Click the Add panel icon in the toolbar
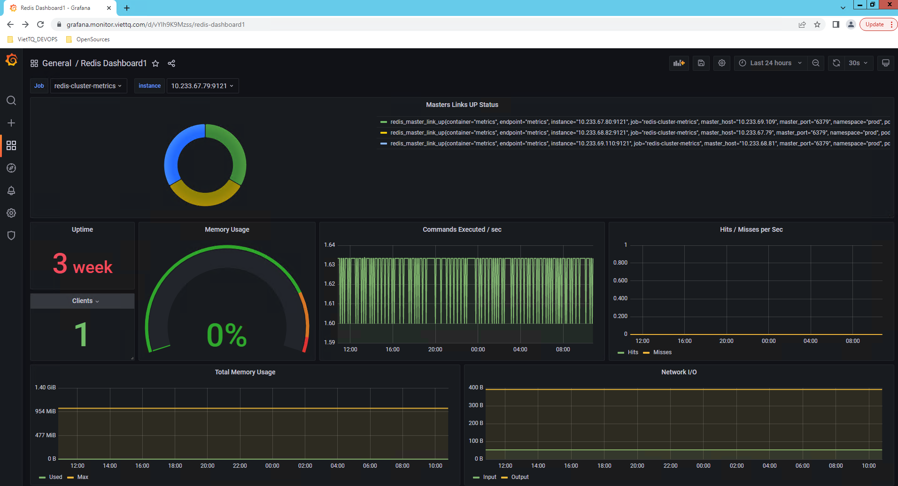898x486 pixels. click(679, 63)
